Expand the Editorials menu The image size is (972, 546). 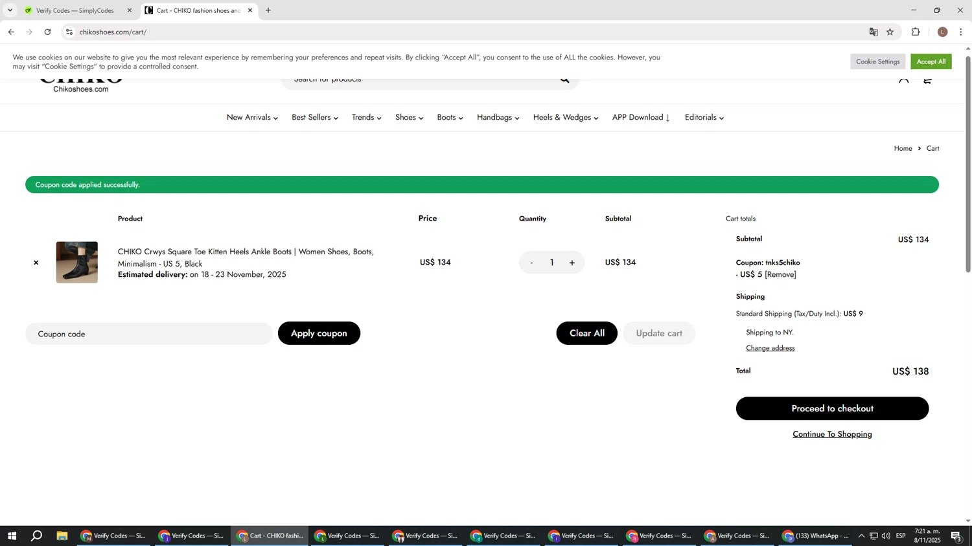pos(704,118)
